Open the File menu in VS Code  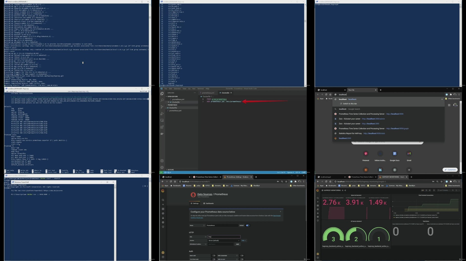coord(166,89)
